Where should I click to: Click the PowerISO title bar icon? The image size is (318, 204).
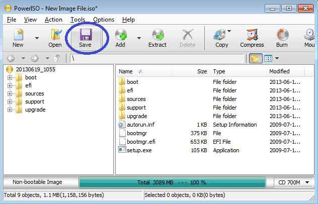point(9,9)
